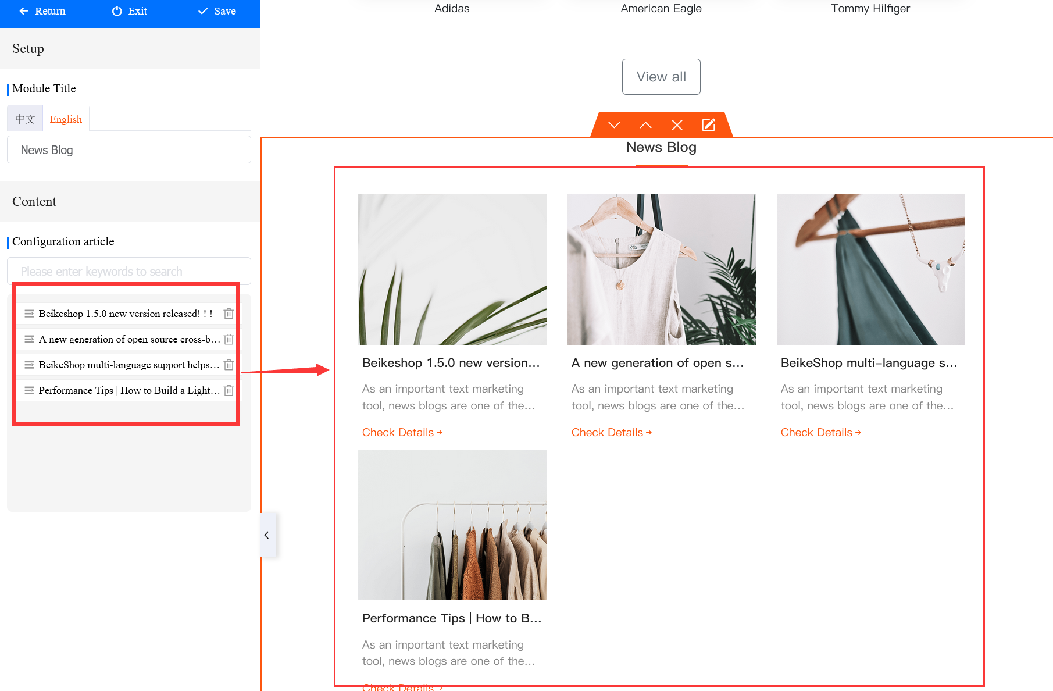
Task: Open the green dress hanger blog thumbnail
Action: pos(871,269)
